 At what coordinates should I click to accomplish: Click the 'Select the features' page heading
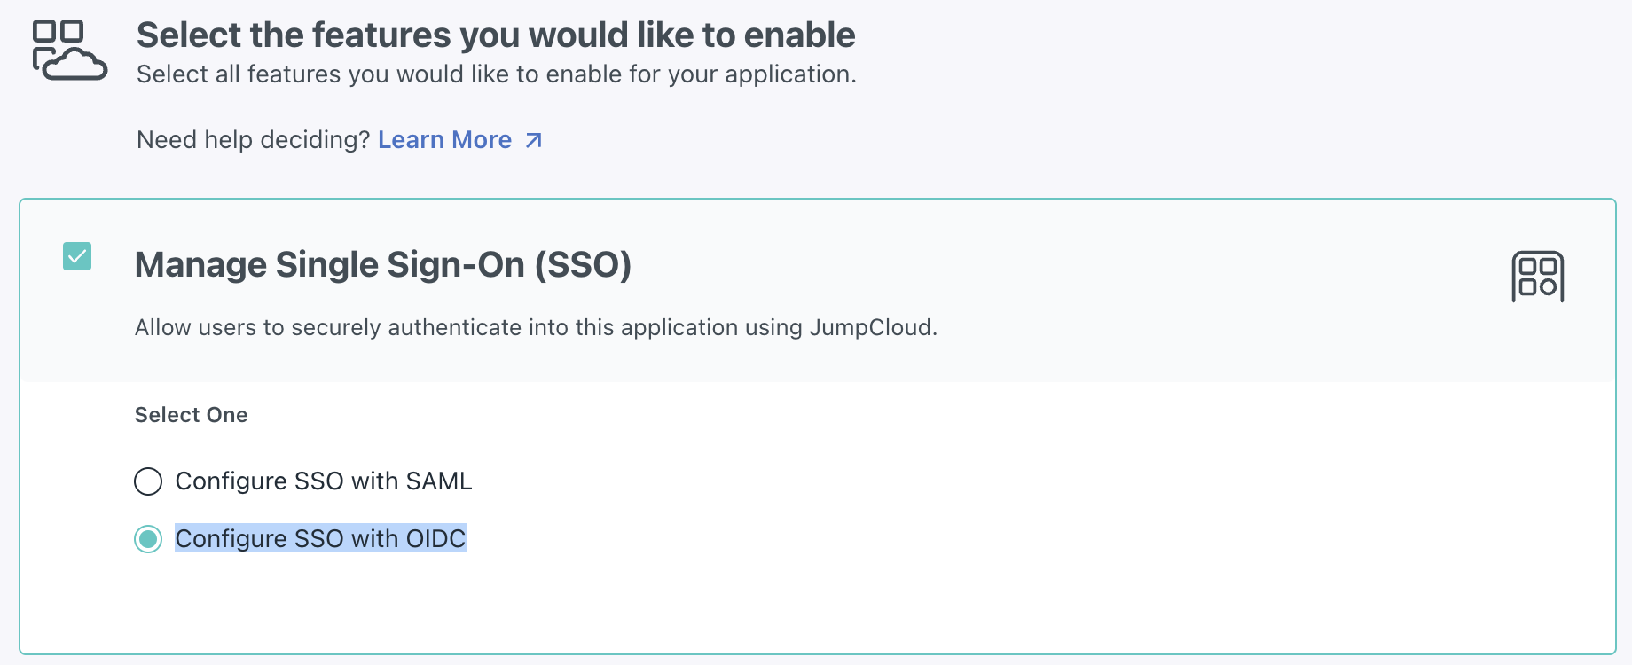pyautogui.click(x=495, y=35)
